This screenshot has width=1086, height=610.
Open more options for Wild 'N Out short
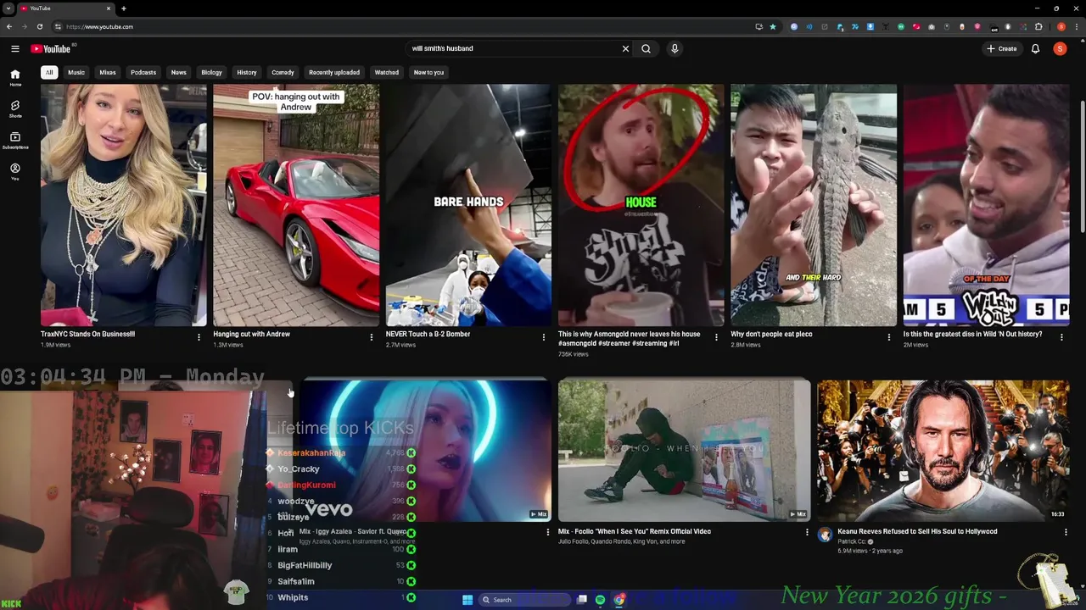click(1061, 337)
